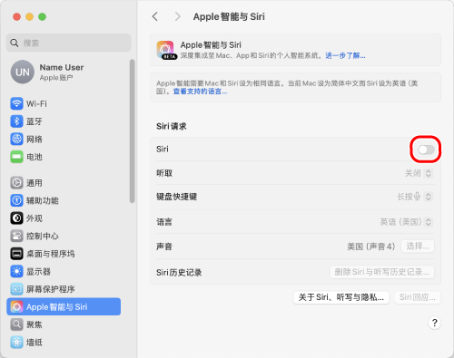Click the magnifier icon in search field
The image size is (454, 358).
tap(15, 43)
